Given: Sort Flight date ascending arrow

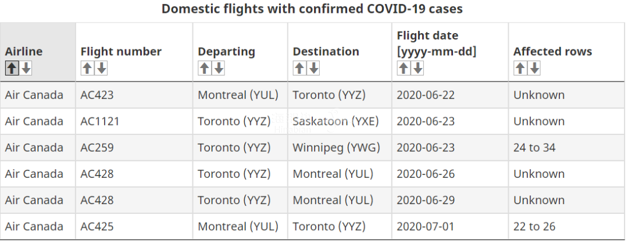Looking at the screenshot, I should coord(404,69).
